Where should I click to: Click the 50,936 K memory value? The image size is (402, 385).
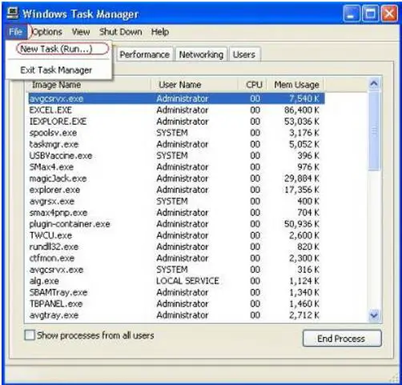tap(302, 224)
